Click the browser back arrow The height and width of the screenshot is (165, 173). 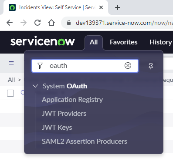(10, 23)
